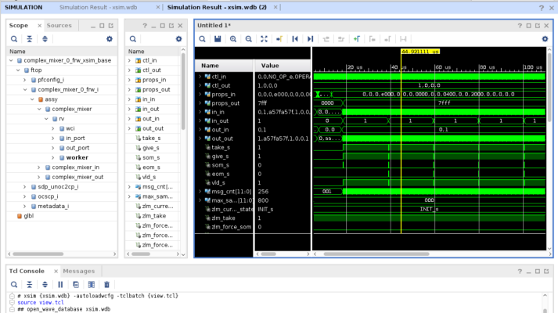This screenshot has height=313, width=558.
Task: Expand ctl_in in the Objects list
Action: [130, 60]
